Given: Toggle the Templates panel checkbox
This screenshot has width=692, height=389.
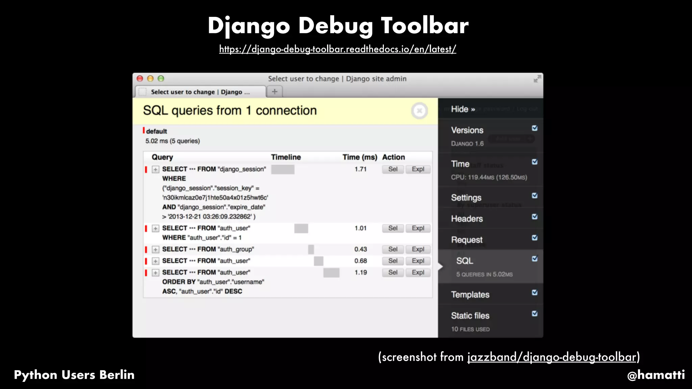Looking at the screenshot, I should coord(535,292).
